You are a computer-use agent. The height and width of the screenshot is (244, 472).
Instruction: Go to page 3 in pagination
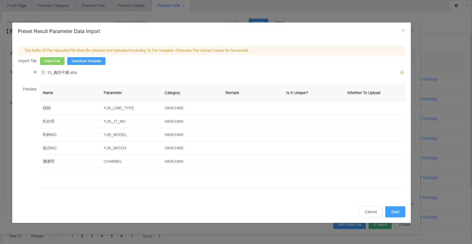92,236
